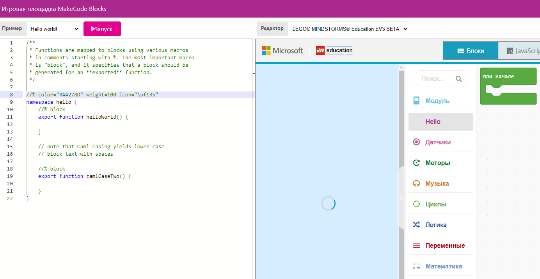Click the search magnifier in the toolbox

(459, 78)
